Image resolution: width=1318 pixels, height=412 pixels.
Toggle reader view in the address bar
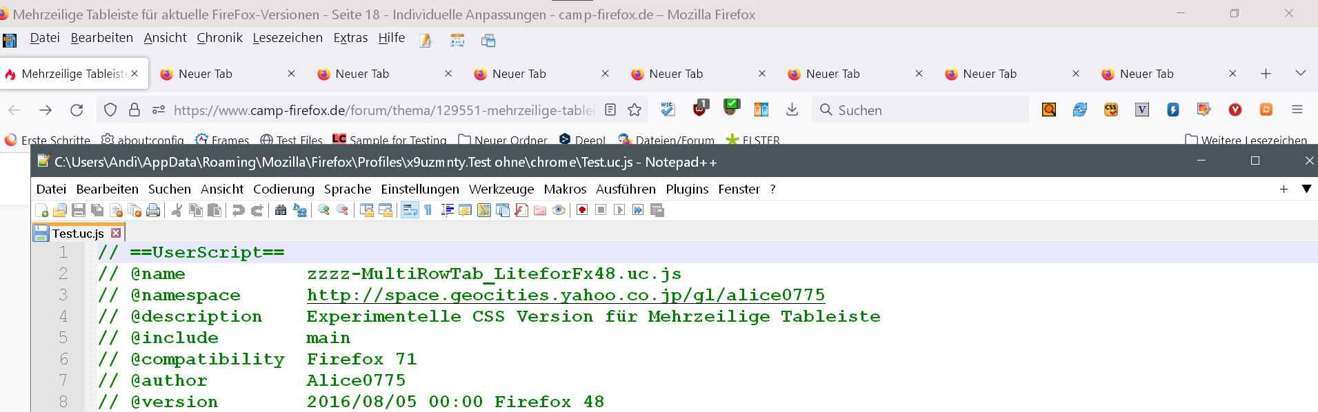point(610,110)
